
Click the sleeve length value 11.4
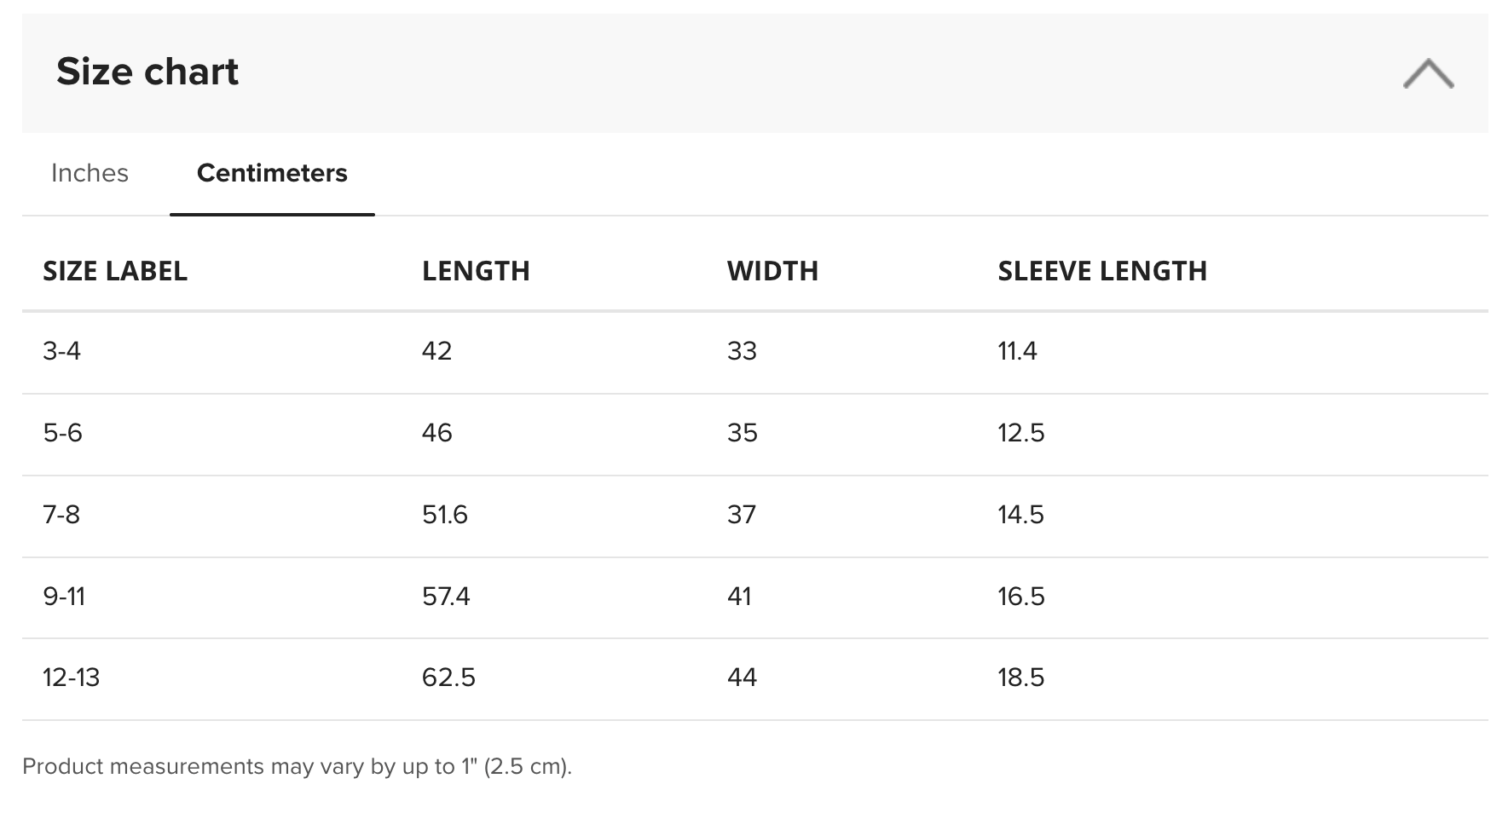click(x=1017, y=351)
